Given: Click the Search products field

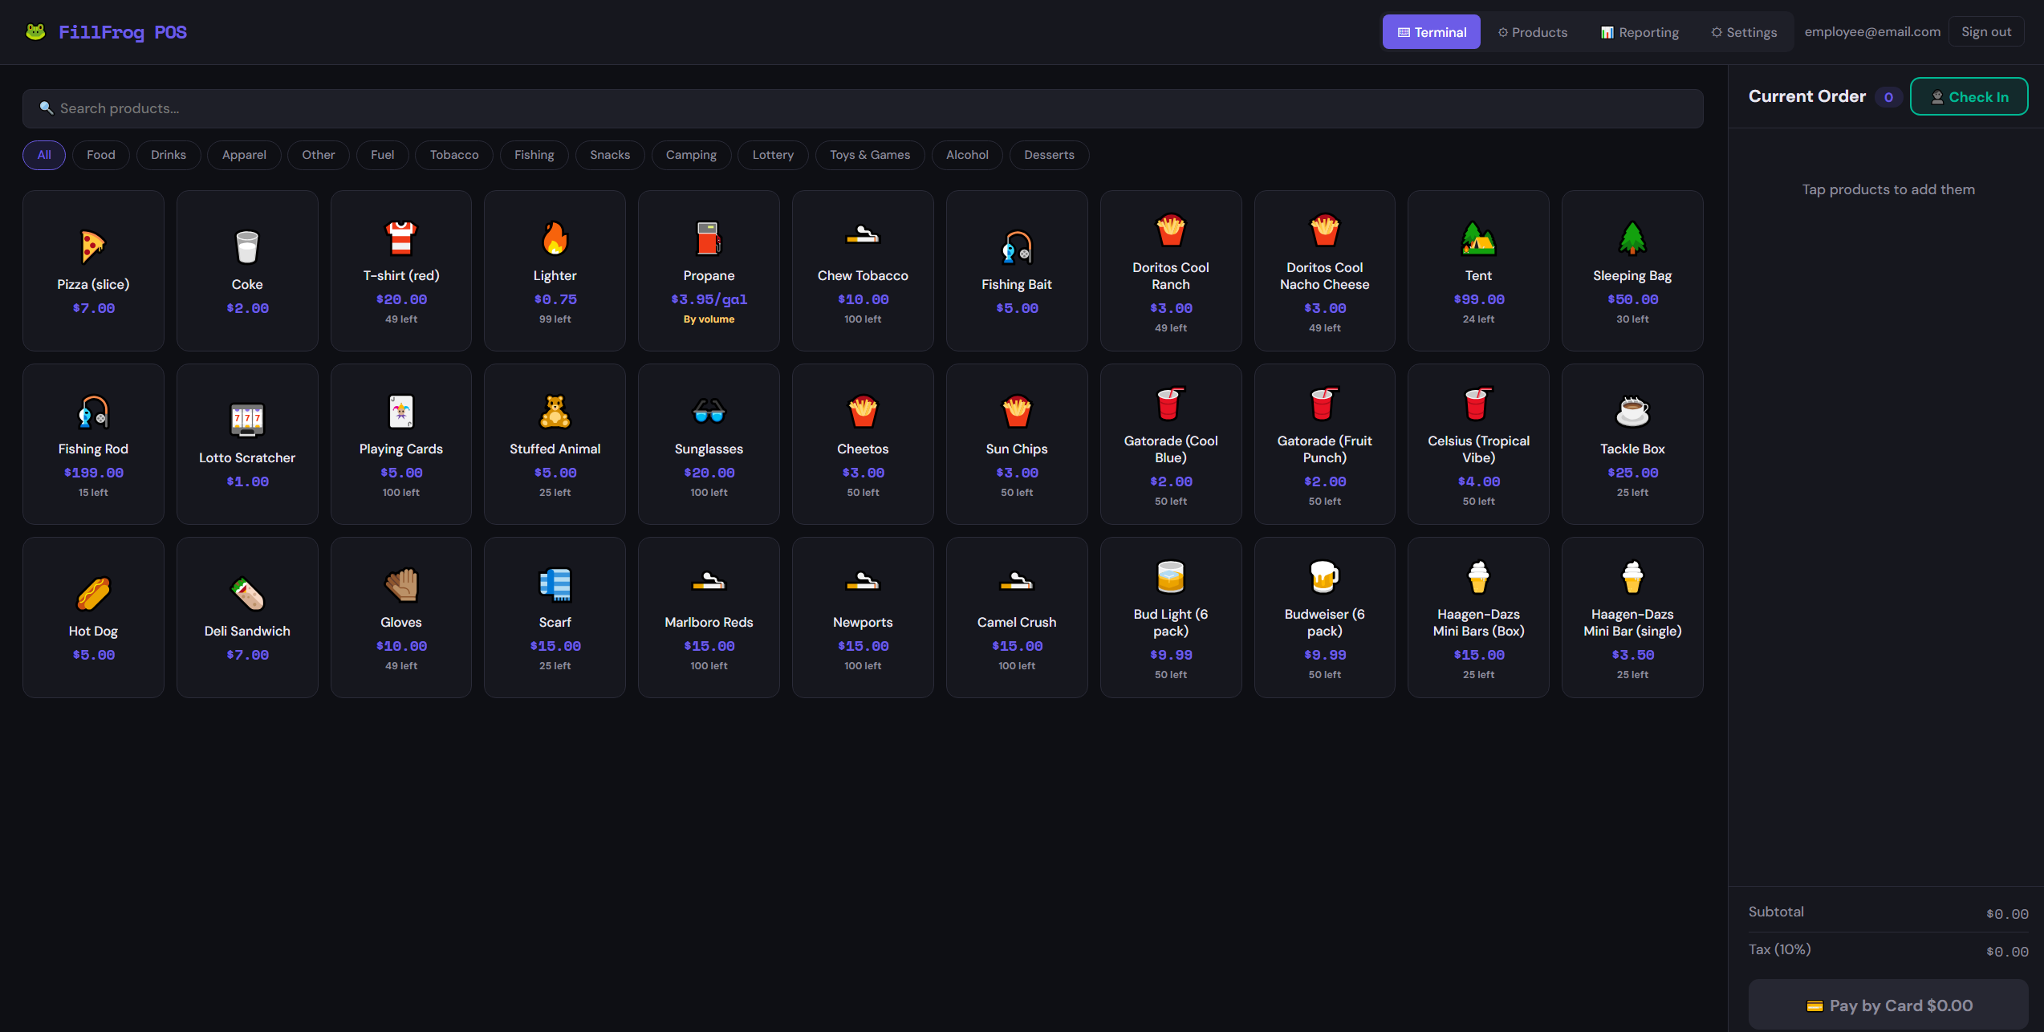Looking at the screenshot, I should (863, 108).
